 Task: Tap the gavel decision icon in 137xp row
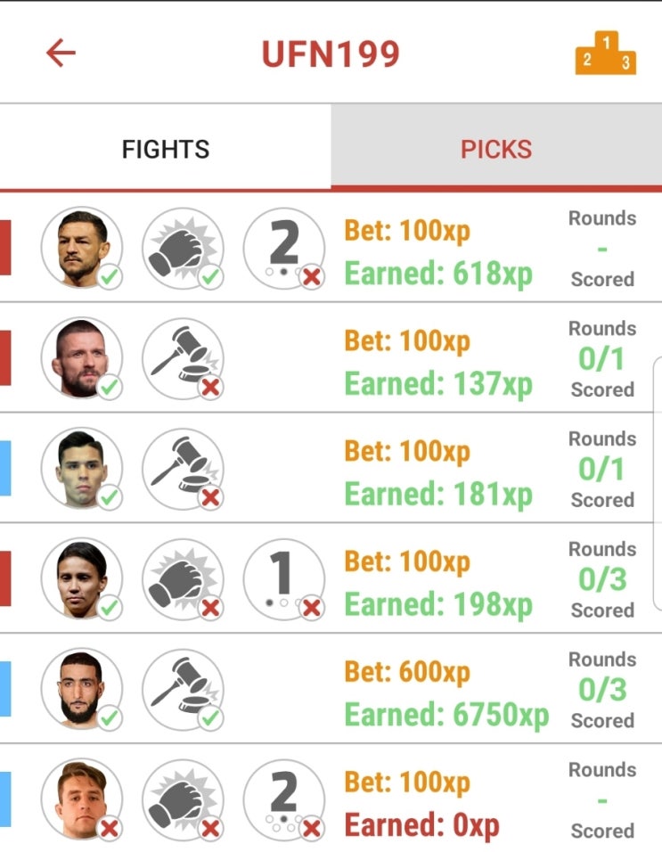click(183, 358)
